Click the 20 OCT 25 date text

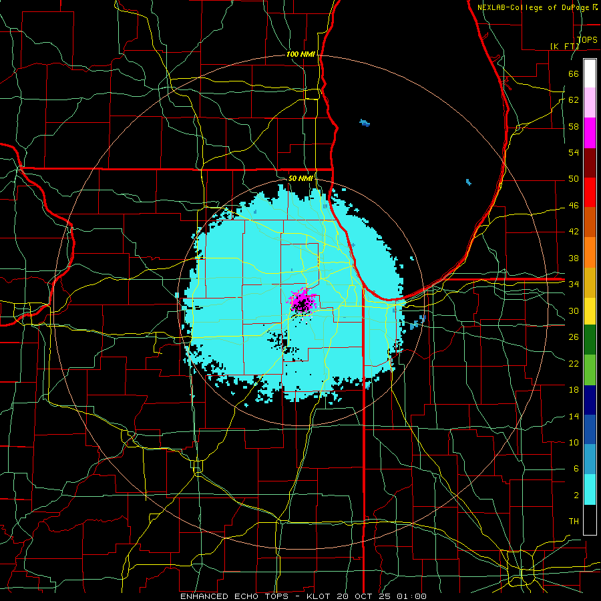(365, 596)
